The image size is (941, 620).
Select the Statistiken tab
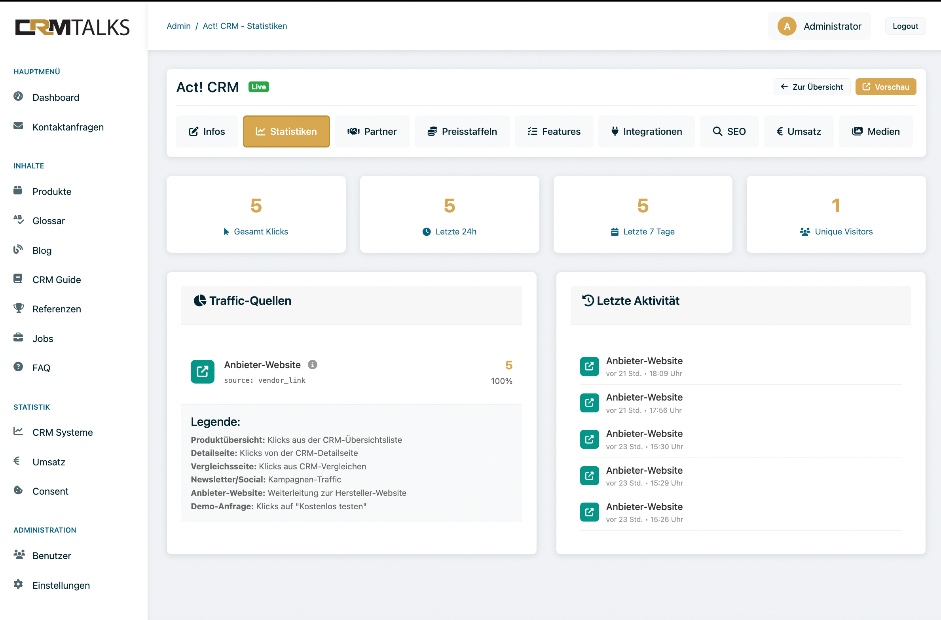click(286, 132)
